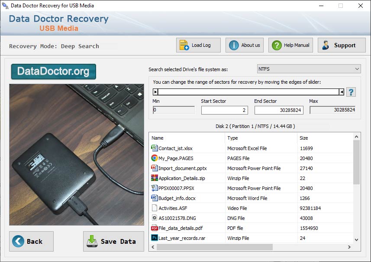Click the horizontal scrollbar thumb in file list

point(215,247)
